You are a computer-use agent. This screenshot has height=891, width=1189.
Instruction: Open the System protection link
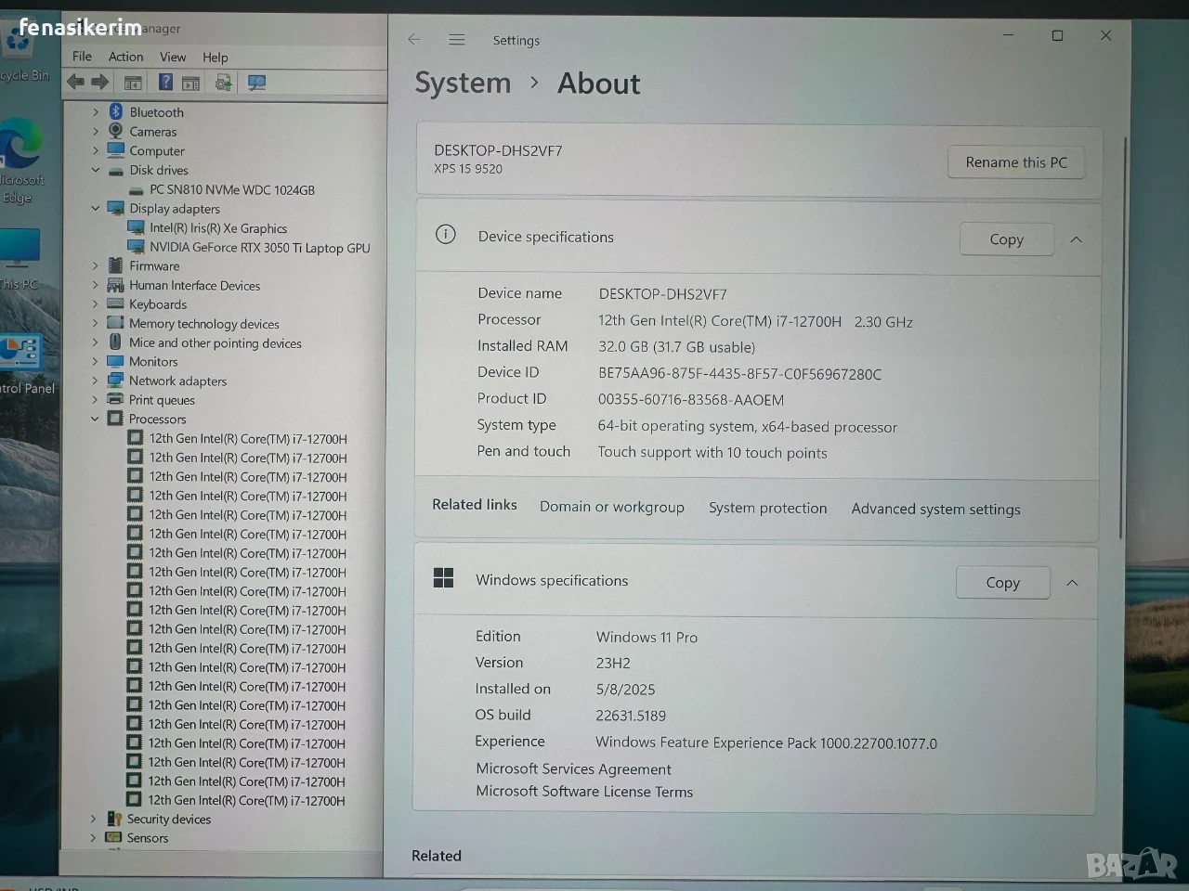767,508
